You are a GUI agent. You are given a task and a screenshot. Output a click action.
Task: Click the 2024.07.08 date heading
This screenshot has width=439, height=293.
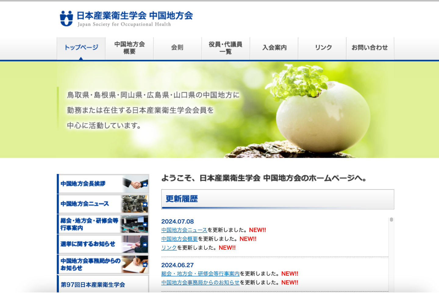tap(177, 222)
